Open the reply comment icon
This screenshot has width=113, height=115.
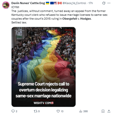pyautogui.click(x=13, y=111)
